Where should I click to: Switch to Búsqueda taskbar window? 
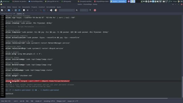pos(66,1)
